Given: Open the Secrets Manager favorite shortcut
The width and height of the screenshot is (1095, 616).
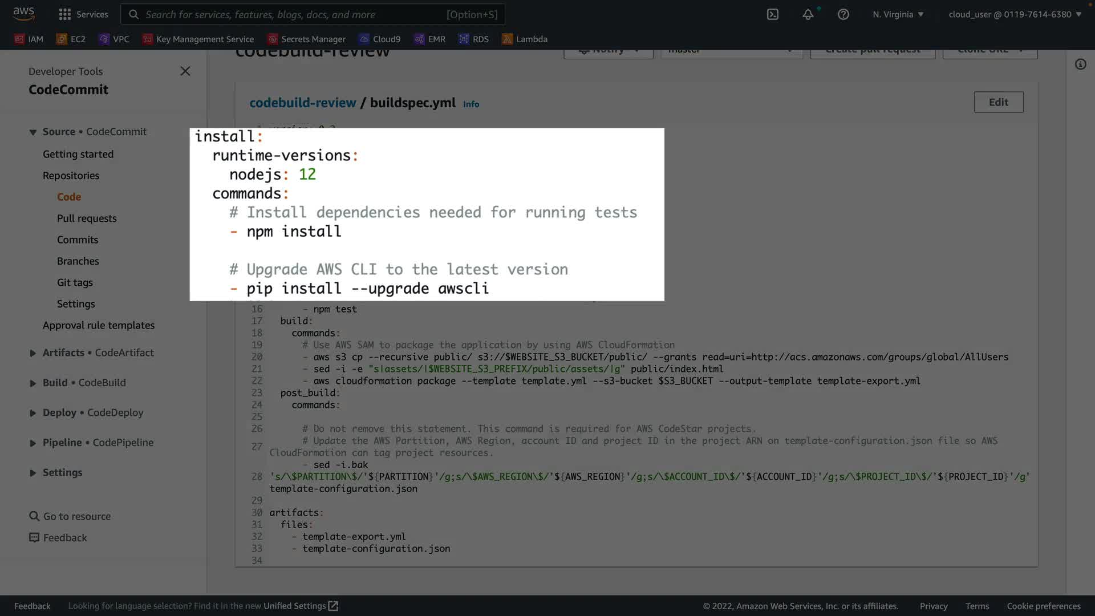Looking at the screenshot, I should coord(306,39).
